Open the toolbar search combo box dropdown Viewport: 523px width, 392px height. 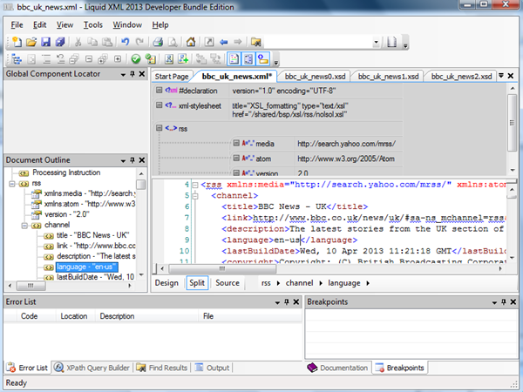[x=377, y=42]
